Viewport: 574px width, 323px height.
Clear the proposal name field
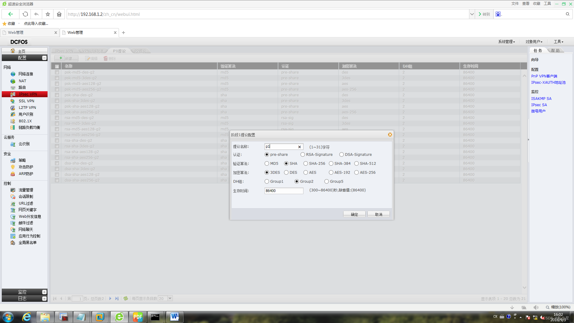(299, 147)
